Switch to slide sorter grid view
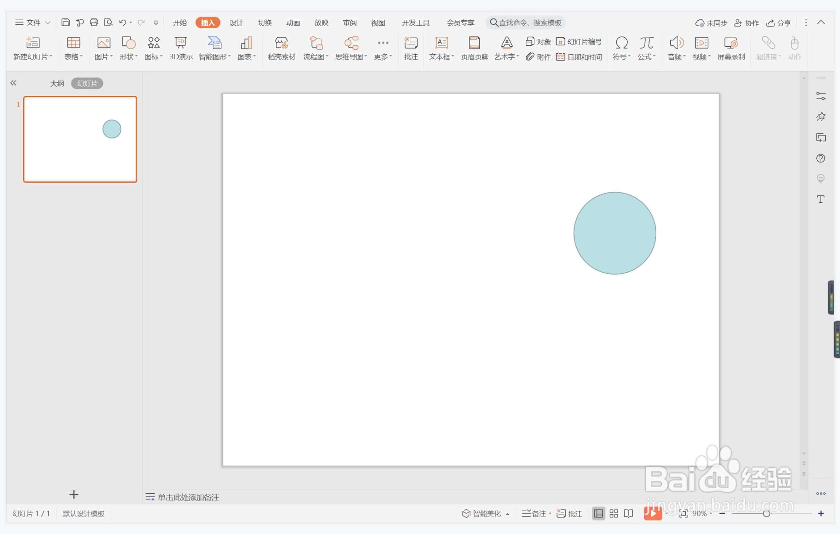Image resolution: width=840 pixels, height=534 pixels. tap(614, 513)
